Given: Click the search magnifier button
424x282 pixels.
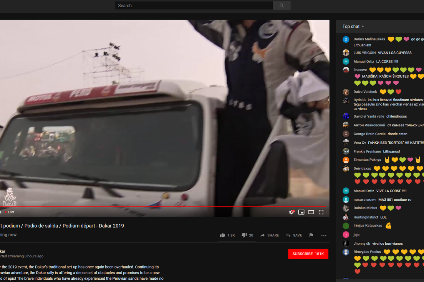Looking at the screenshot, I should click(x=281, y=6).
